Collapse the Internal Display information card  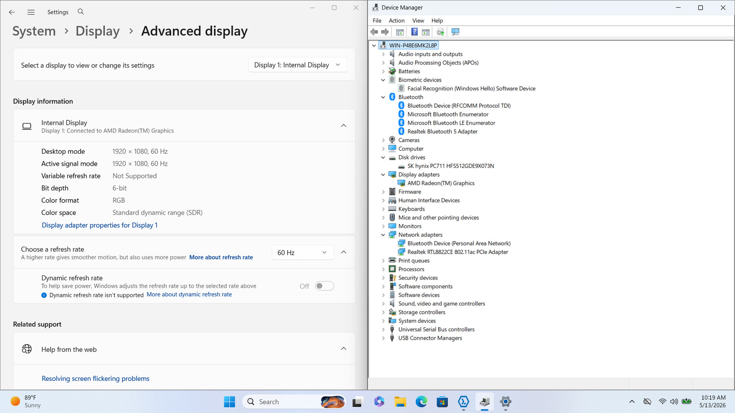344,126
